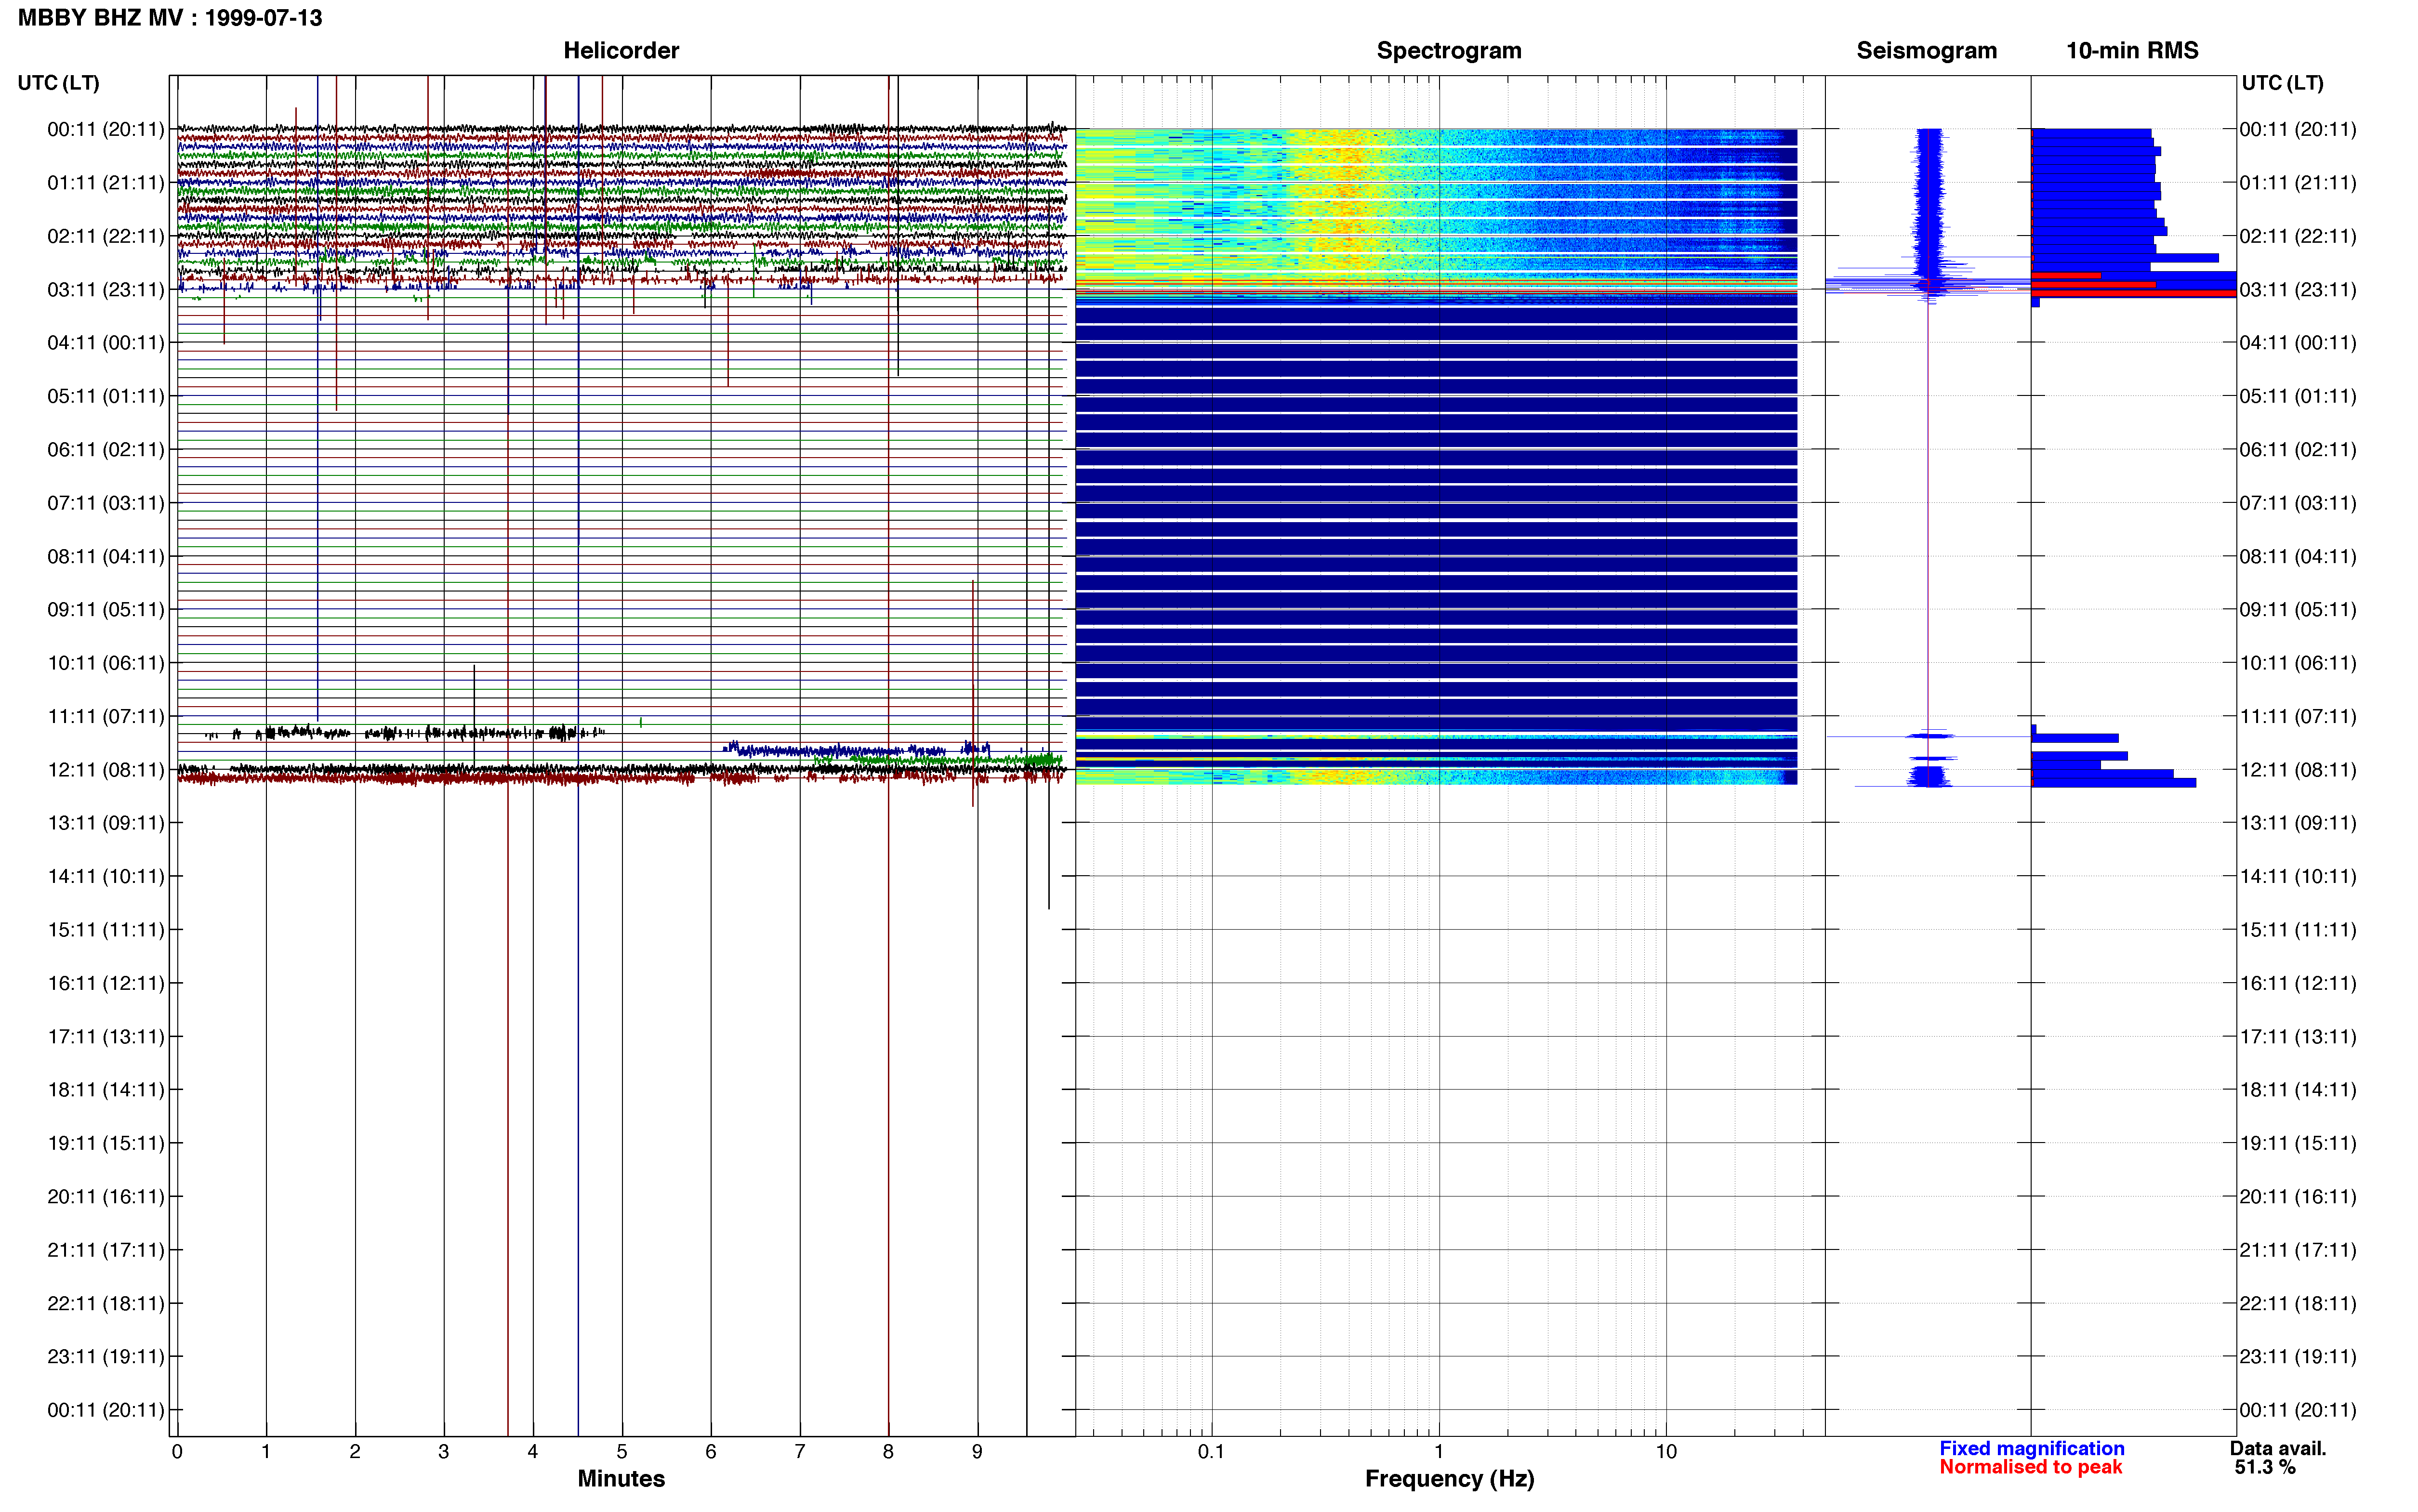Click the '5' tick on the Minutes axis
2418x1512 pixels.
621,1452
